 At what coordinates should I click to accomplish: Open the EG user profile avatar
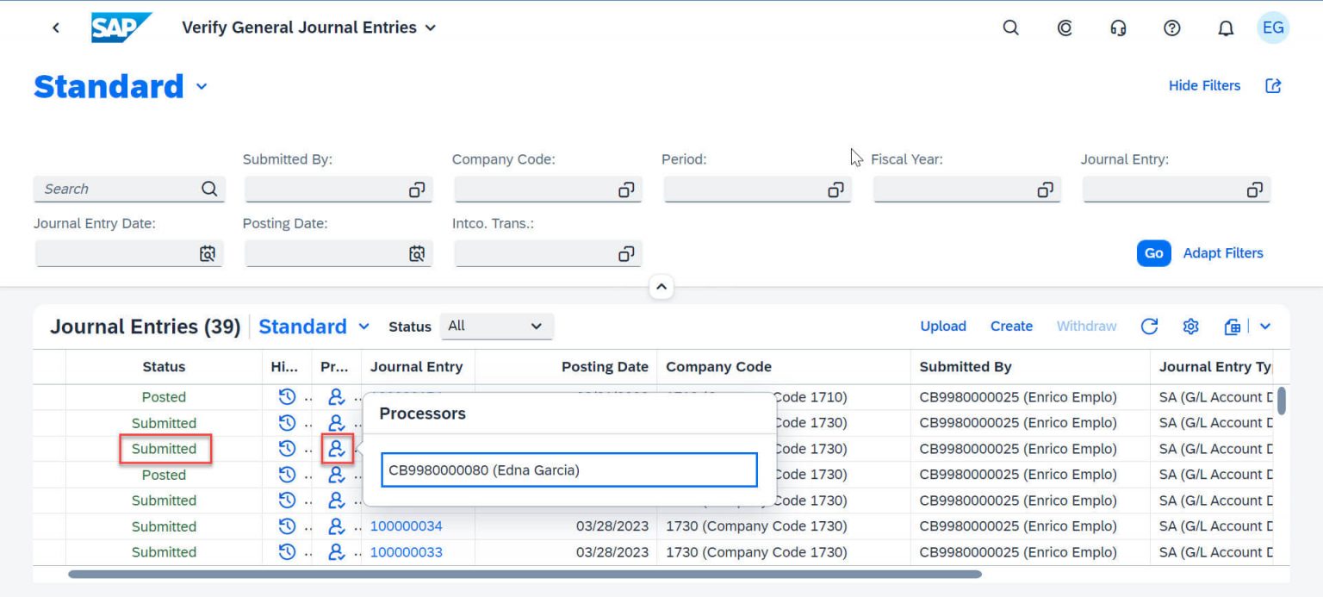tap(1273, 28)
